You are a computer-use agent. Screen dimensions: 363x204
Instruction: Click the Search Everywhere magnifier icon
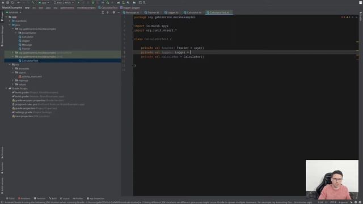144,2
